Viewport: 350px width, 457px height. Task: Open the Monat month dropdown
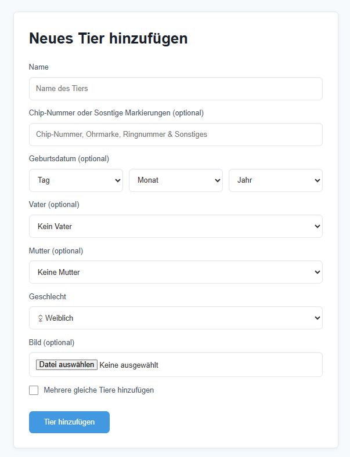click(x=176, y=180)
